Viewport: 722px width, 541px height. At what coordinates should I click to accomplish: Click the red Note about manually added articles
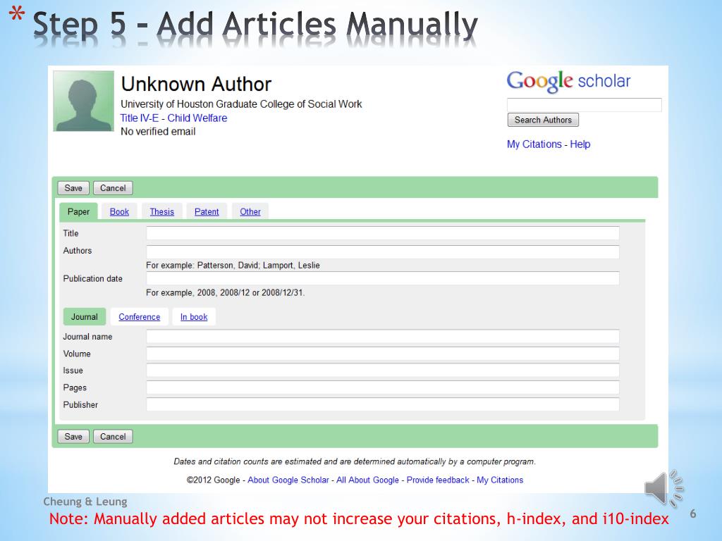point(359,519)
